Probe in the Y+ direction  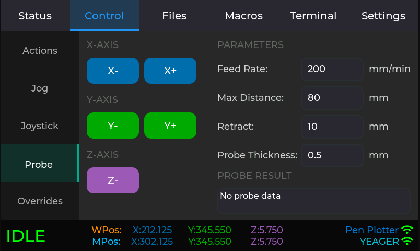coord(170,125)
